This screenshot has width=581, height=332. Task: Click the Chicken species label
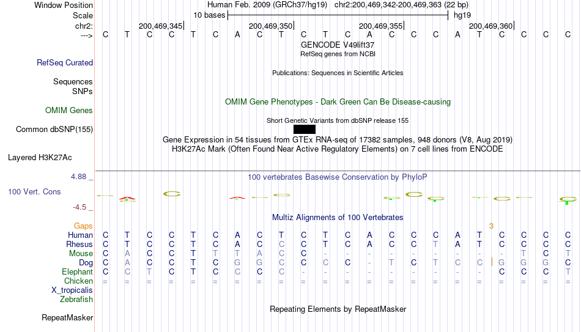pyautogui.click(x=78, y=281)
